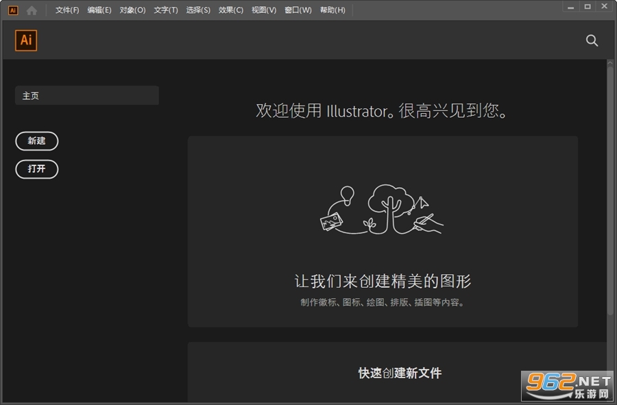Viewport: 617px width, 405px height.
Task: Open the 效果(C) menu
Action: pyautogui.click(x=230, y=10)
